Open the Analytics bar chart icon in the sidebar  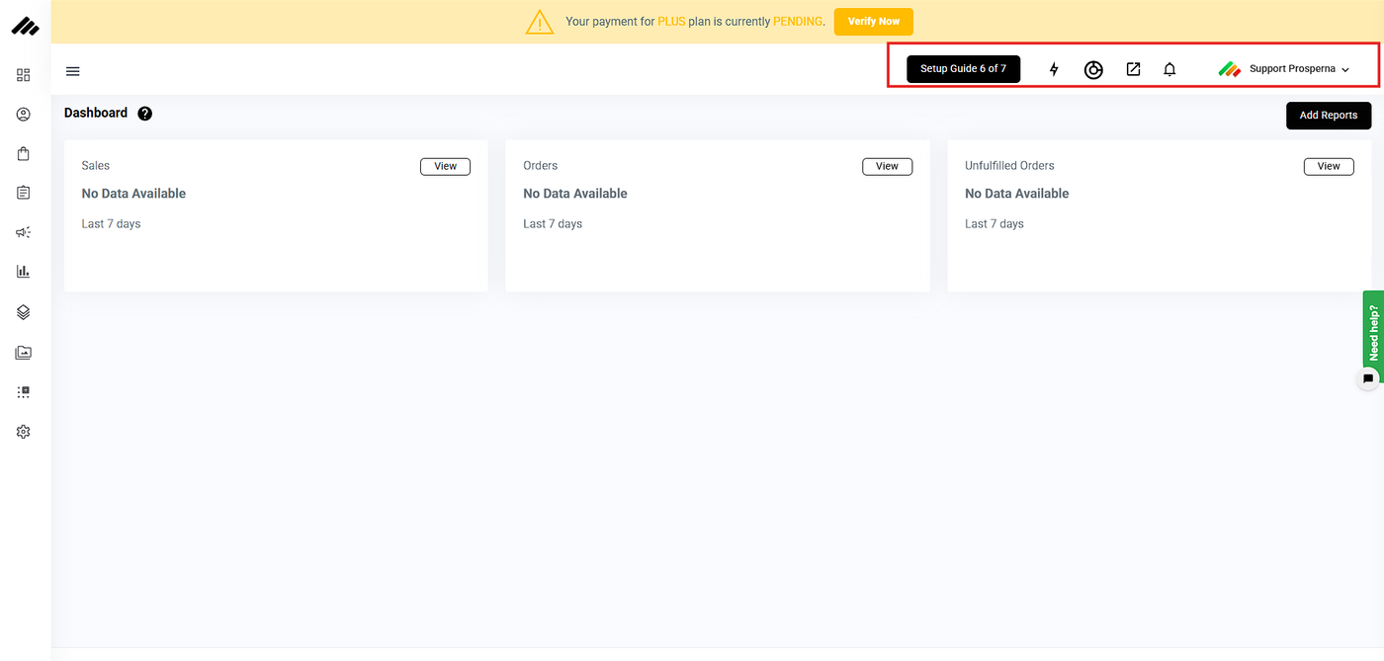click(x=24, y=272)
